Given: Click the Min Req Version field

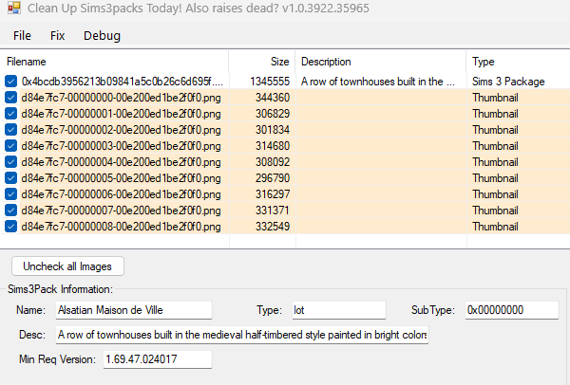Looking at the screenshot, I should pos(157,359).
